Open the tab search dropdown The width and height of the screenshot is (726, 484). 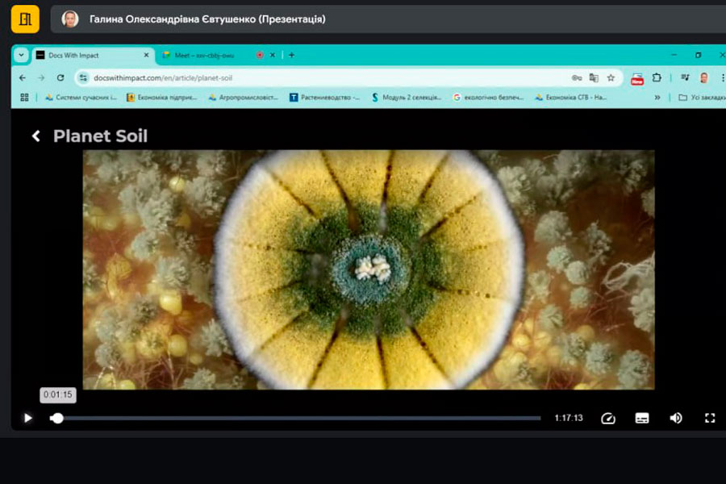[x=22, y=55]
